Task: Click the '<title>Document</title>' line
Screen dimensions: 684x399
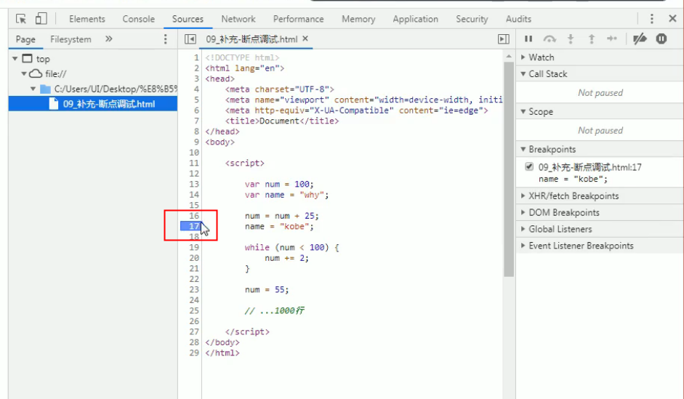Action: (282, 121)
